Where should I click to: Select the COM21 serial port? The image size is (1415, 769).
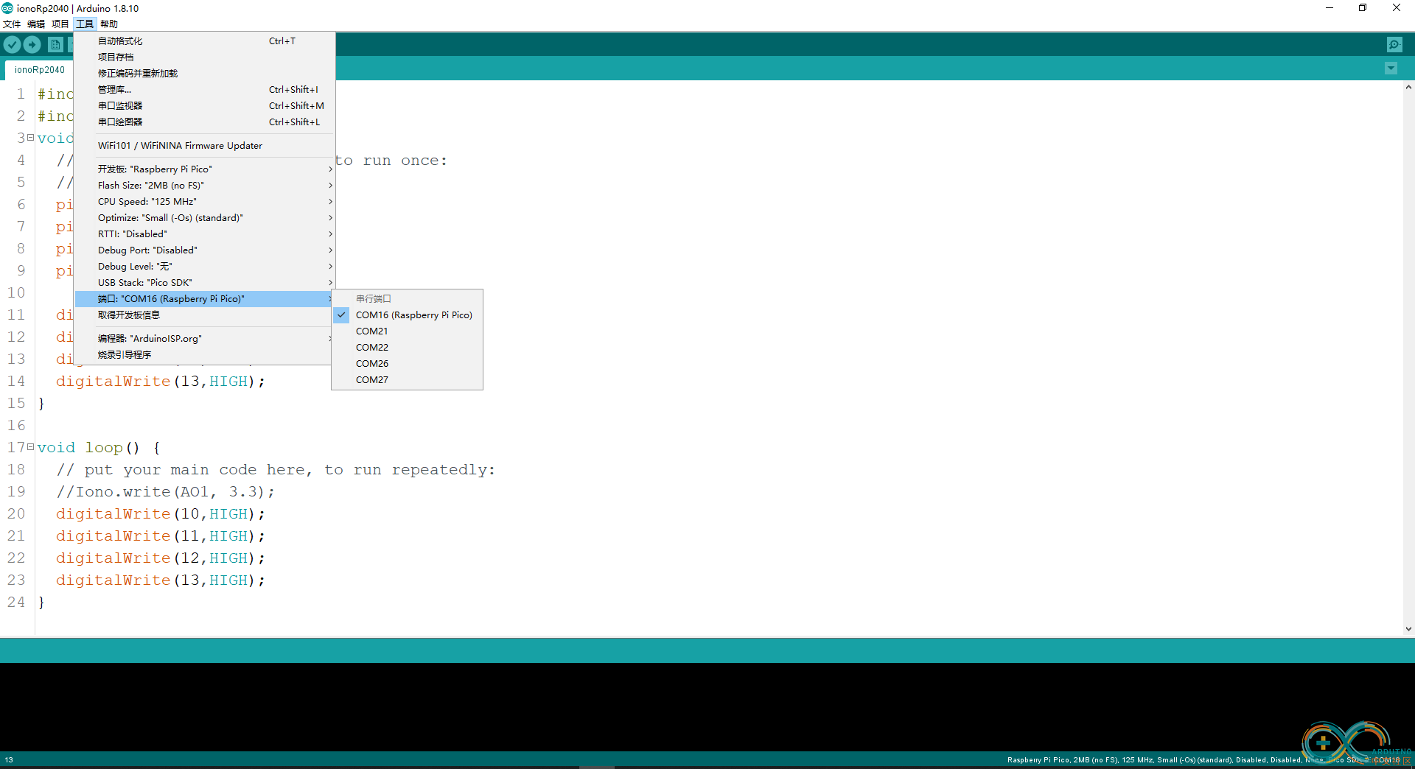tap(407, 331)
